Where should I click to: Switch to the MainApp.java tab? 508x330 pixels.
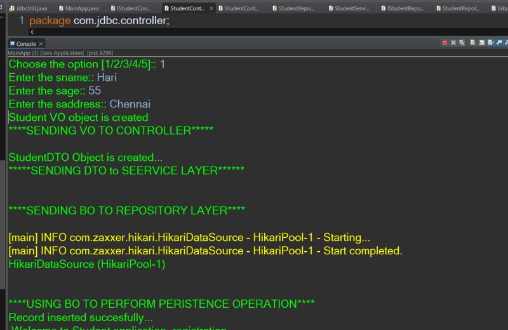point(82,8)
